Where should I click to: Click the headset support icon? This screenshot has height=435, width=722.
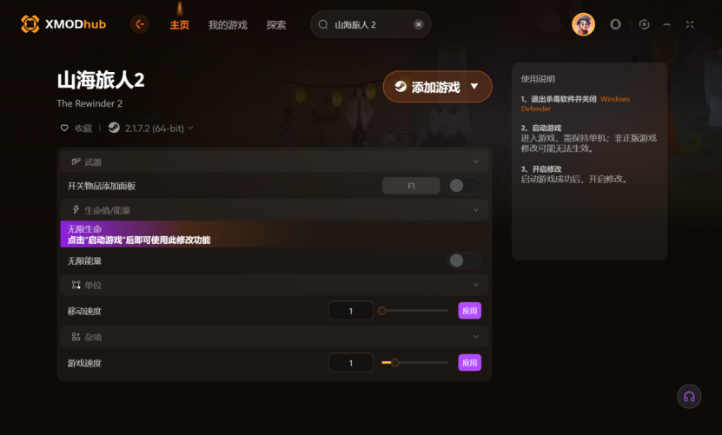click(689, 396)
